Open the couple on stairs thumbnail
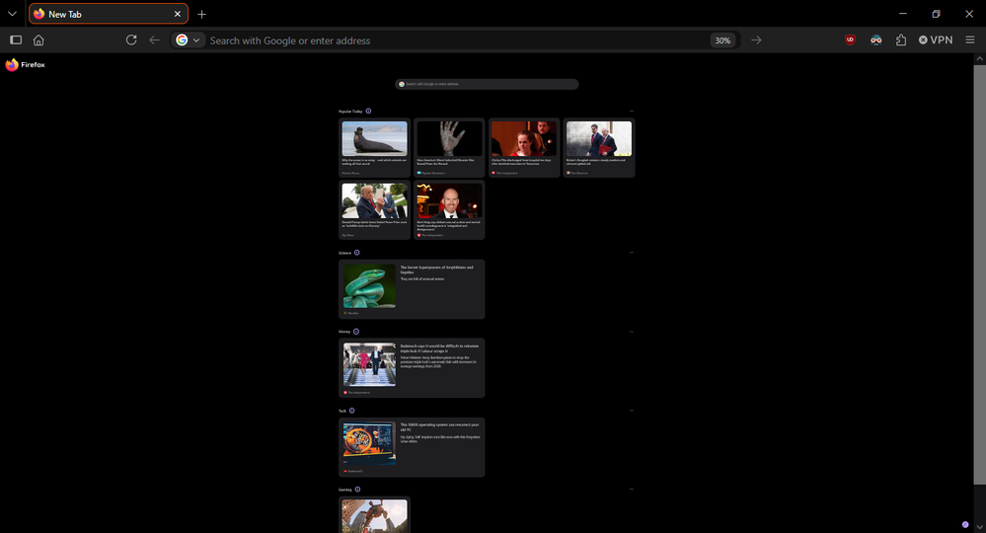This screenshot has width=986, height=533. click(x=370, y=364)
